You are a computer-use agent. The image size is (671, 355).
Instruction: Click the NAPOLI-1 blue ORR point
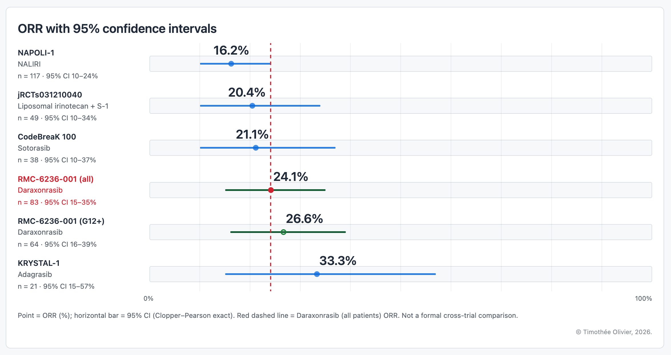(x=231, y=64)
